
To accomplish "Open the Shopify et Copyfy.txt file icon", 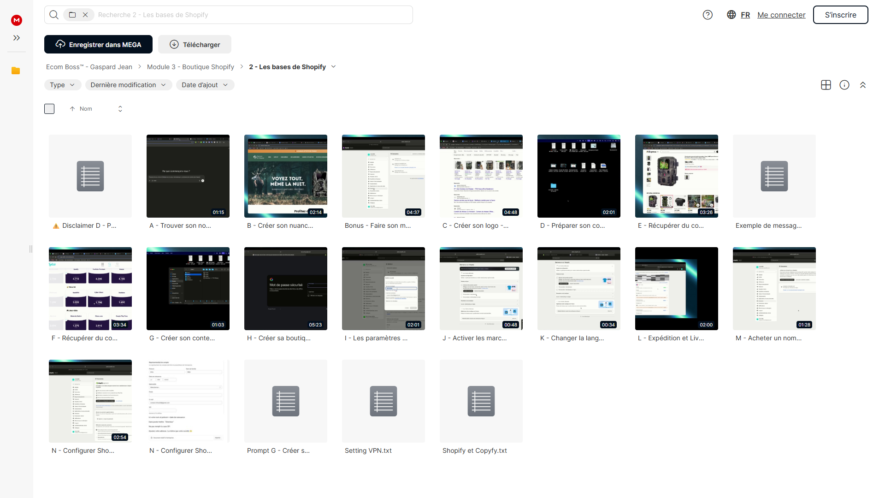I will point(481,401).
